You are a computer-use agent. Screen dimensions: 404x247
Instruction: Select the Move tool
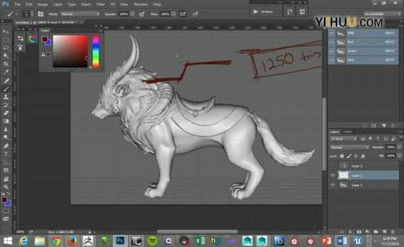(x=5, y=32)
